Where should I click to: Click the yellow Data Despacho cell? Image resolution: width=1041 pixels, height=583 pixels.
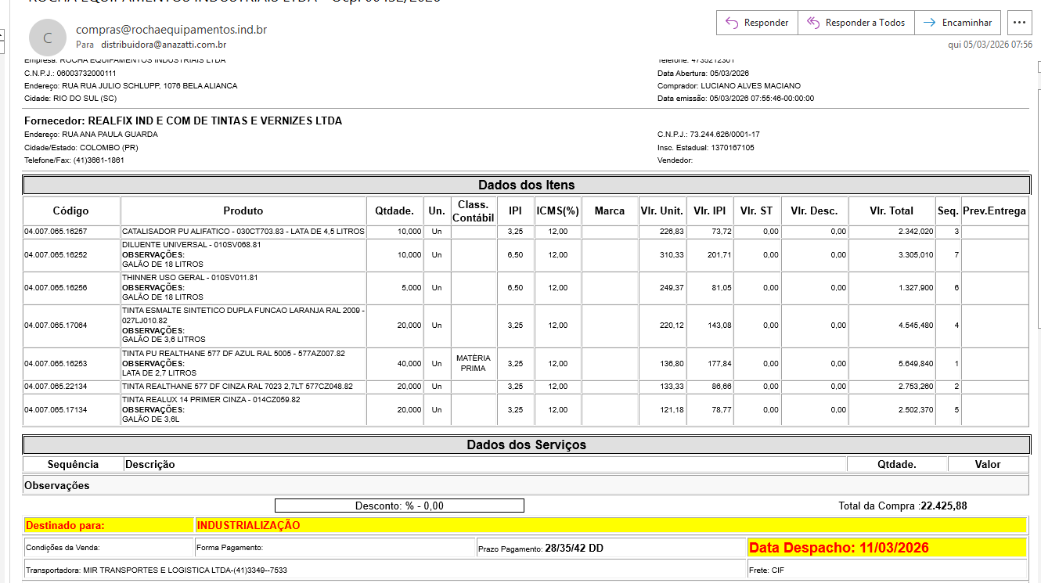click(886, 548)
